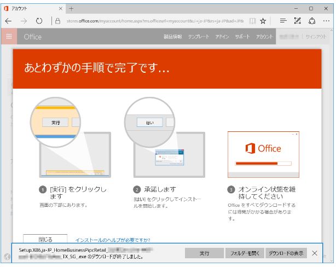Refresh the page with the reload icon
Viewport: 336px width, 267px height.
pyautogui.click(x=39, y=21)
